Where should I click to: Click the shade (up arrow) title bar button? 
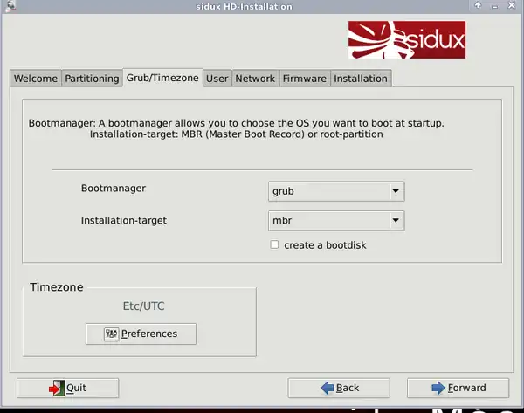point(478,6)
